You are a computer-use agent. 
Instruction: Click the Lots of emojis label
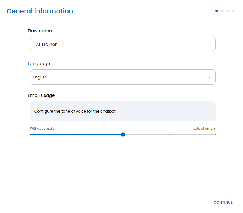click(205, 129)
